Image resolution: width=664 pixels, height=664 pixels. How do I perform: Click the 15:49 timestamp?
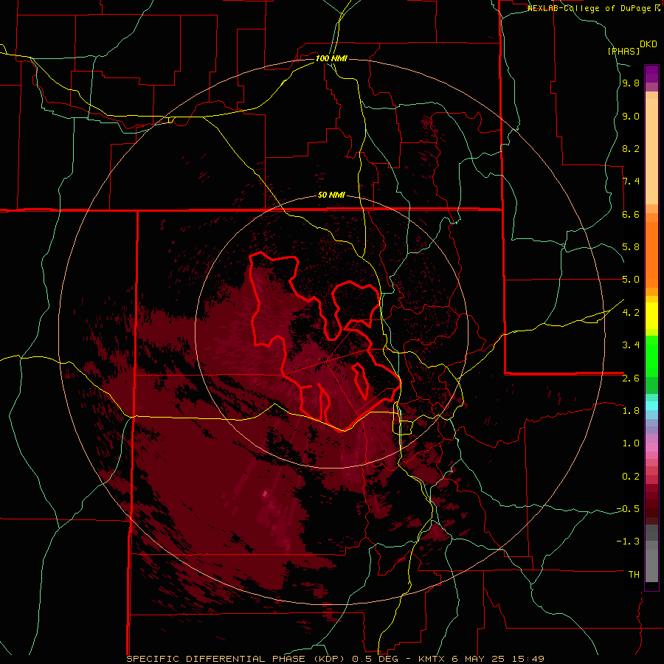point(529,659)
